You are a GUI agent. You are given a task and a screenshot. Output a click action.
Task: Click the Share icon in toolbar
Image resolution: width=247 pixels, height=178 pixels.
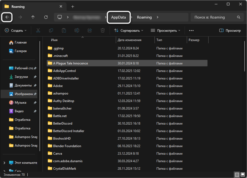90,31
